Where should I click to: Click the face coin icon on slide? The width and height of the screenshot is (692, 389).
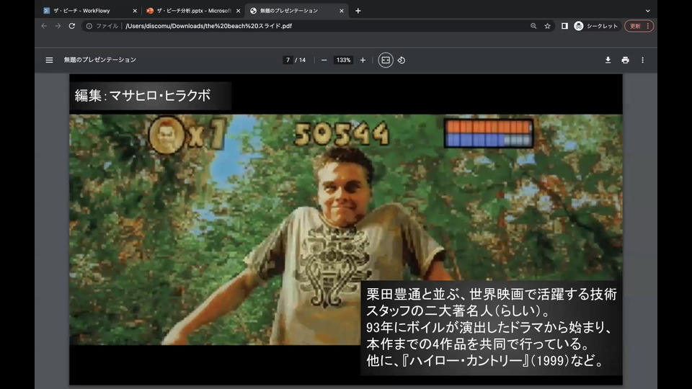pos(167,135)
